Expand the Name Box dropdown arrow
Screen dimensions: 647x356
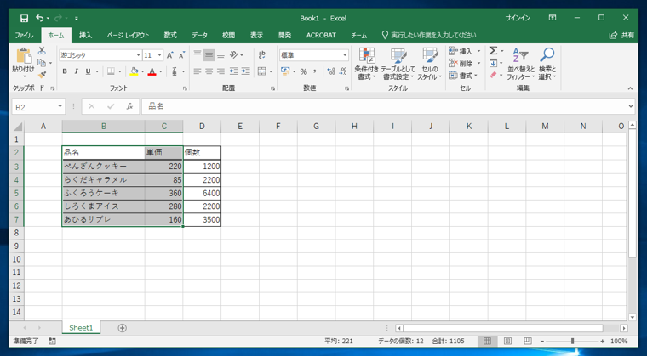[x=60, y=107]
